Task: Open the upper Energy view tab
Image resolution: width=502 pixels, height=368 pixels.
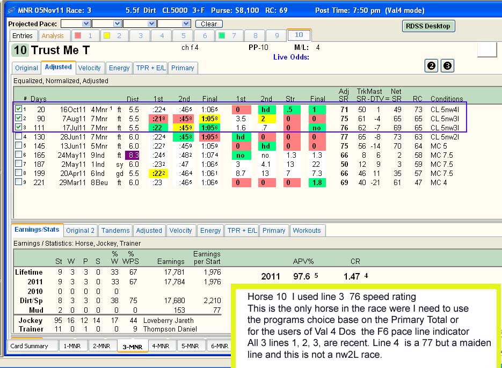Action: [119, 68]
